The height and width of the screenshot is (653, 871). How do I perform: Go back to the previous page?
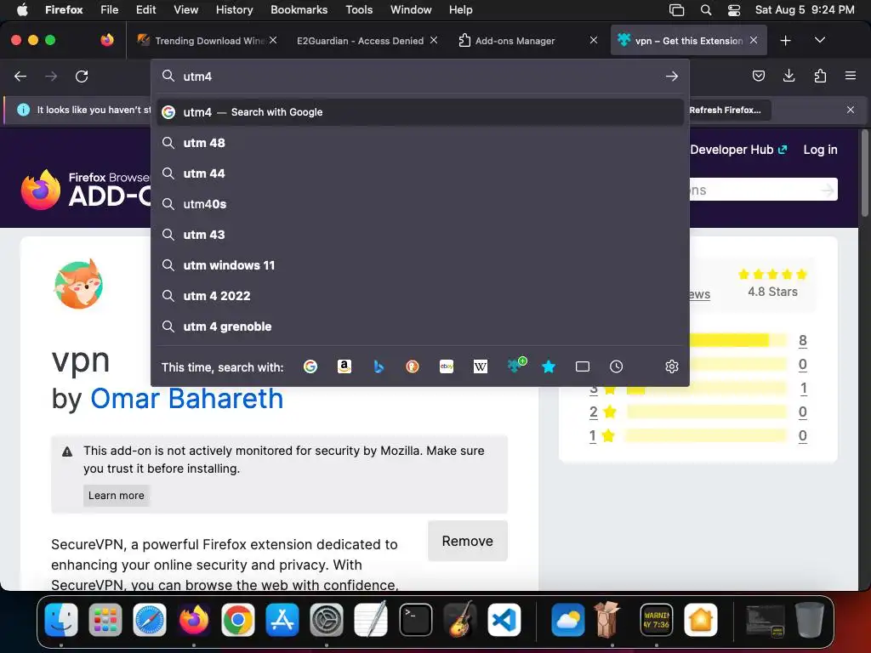tap(20, 76)
